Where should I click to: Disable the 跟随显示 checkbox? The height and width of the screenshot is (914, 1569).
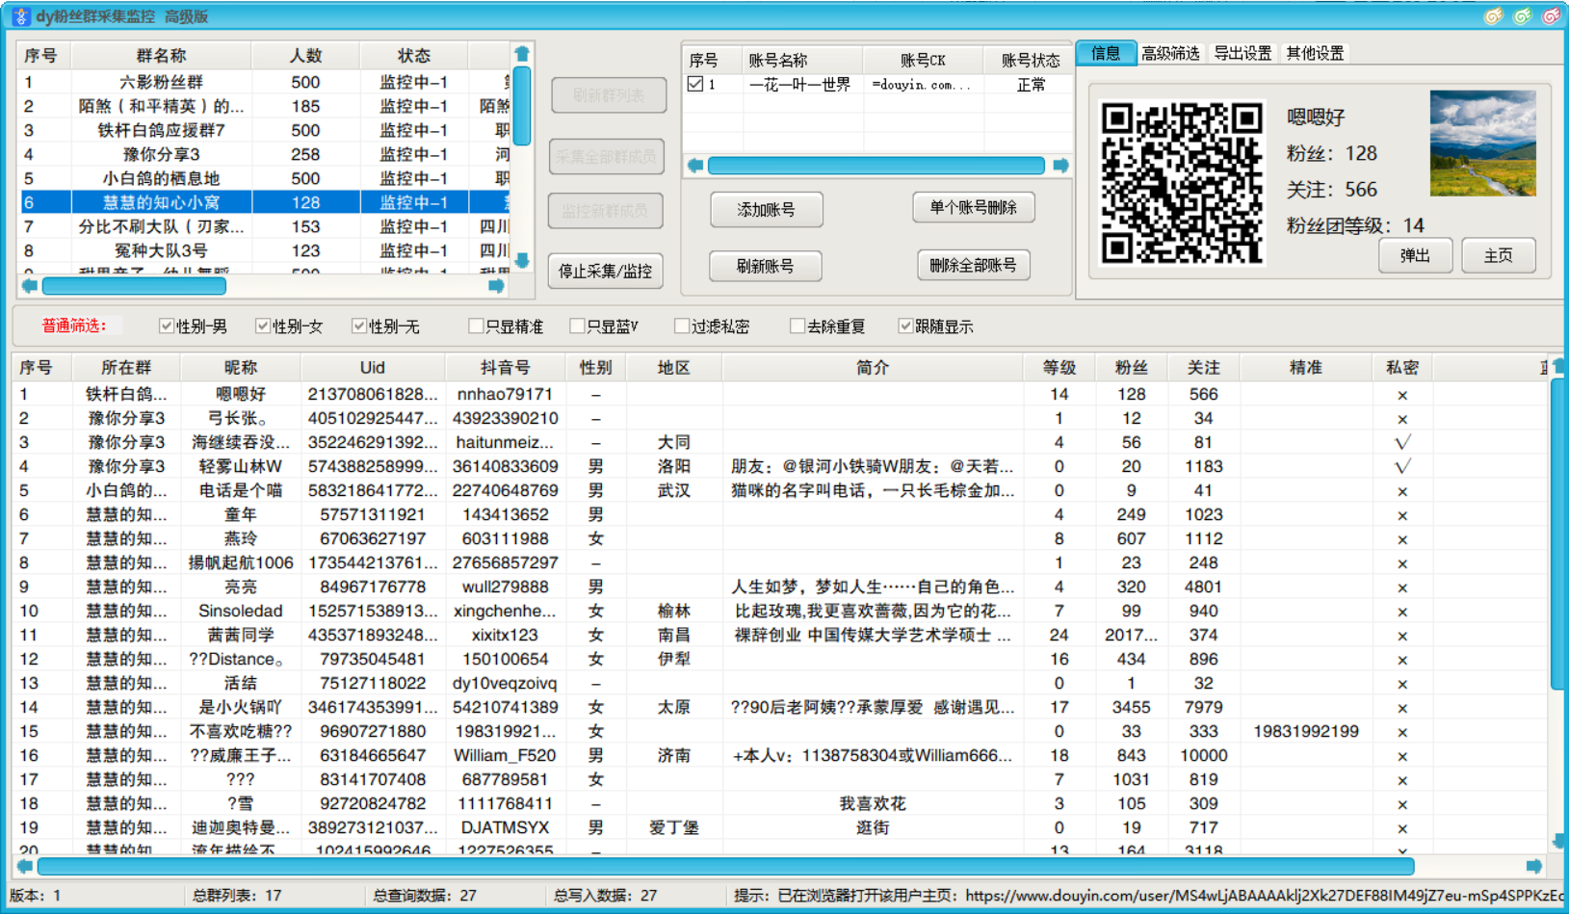click(905, 326)
